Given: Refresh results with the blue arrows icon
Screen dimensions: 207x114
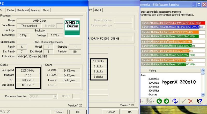Looking at the screenshot, I should 175,101.
